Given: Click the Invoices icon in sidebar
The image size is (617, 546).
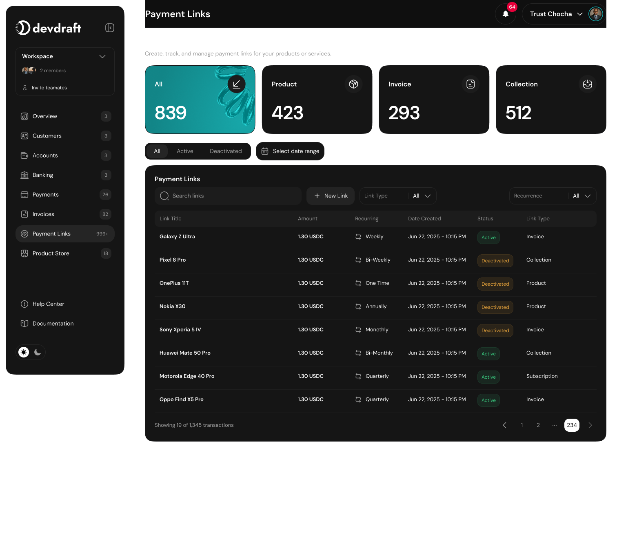Looking at the screenshot, I should coord(25,214).
